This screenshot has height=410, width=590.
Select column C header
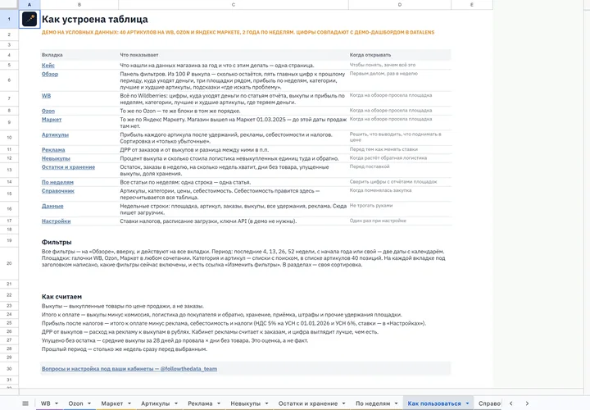click(x=234, y=5)
